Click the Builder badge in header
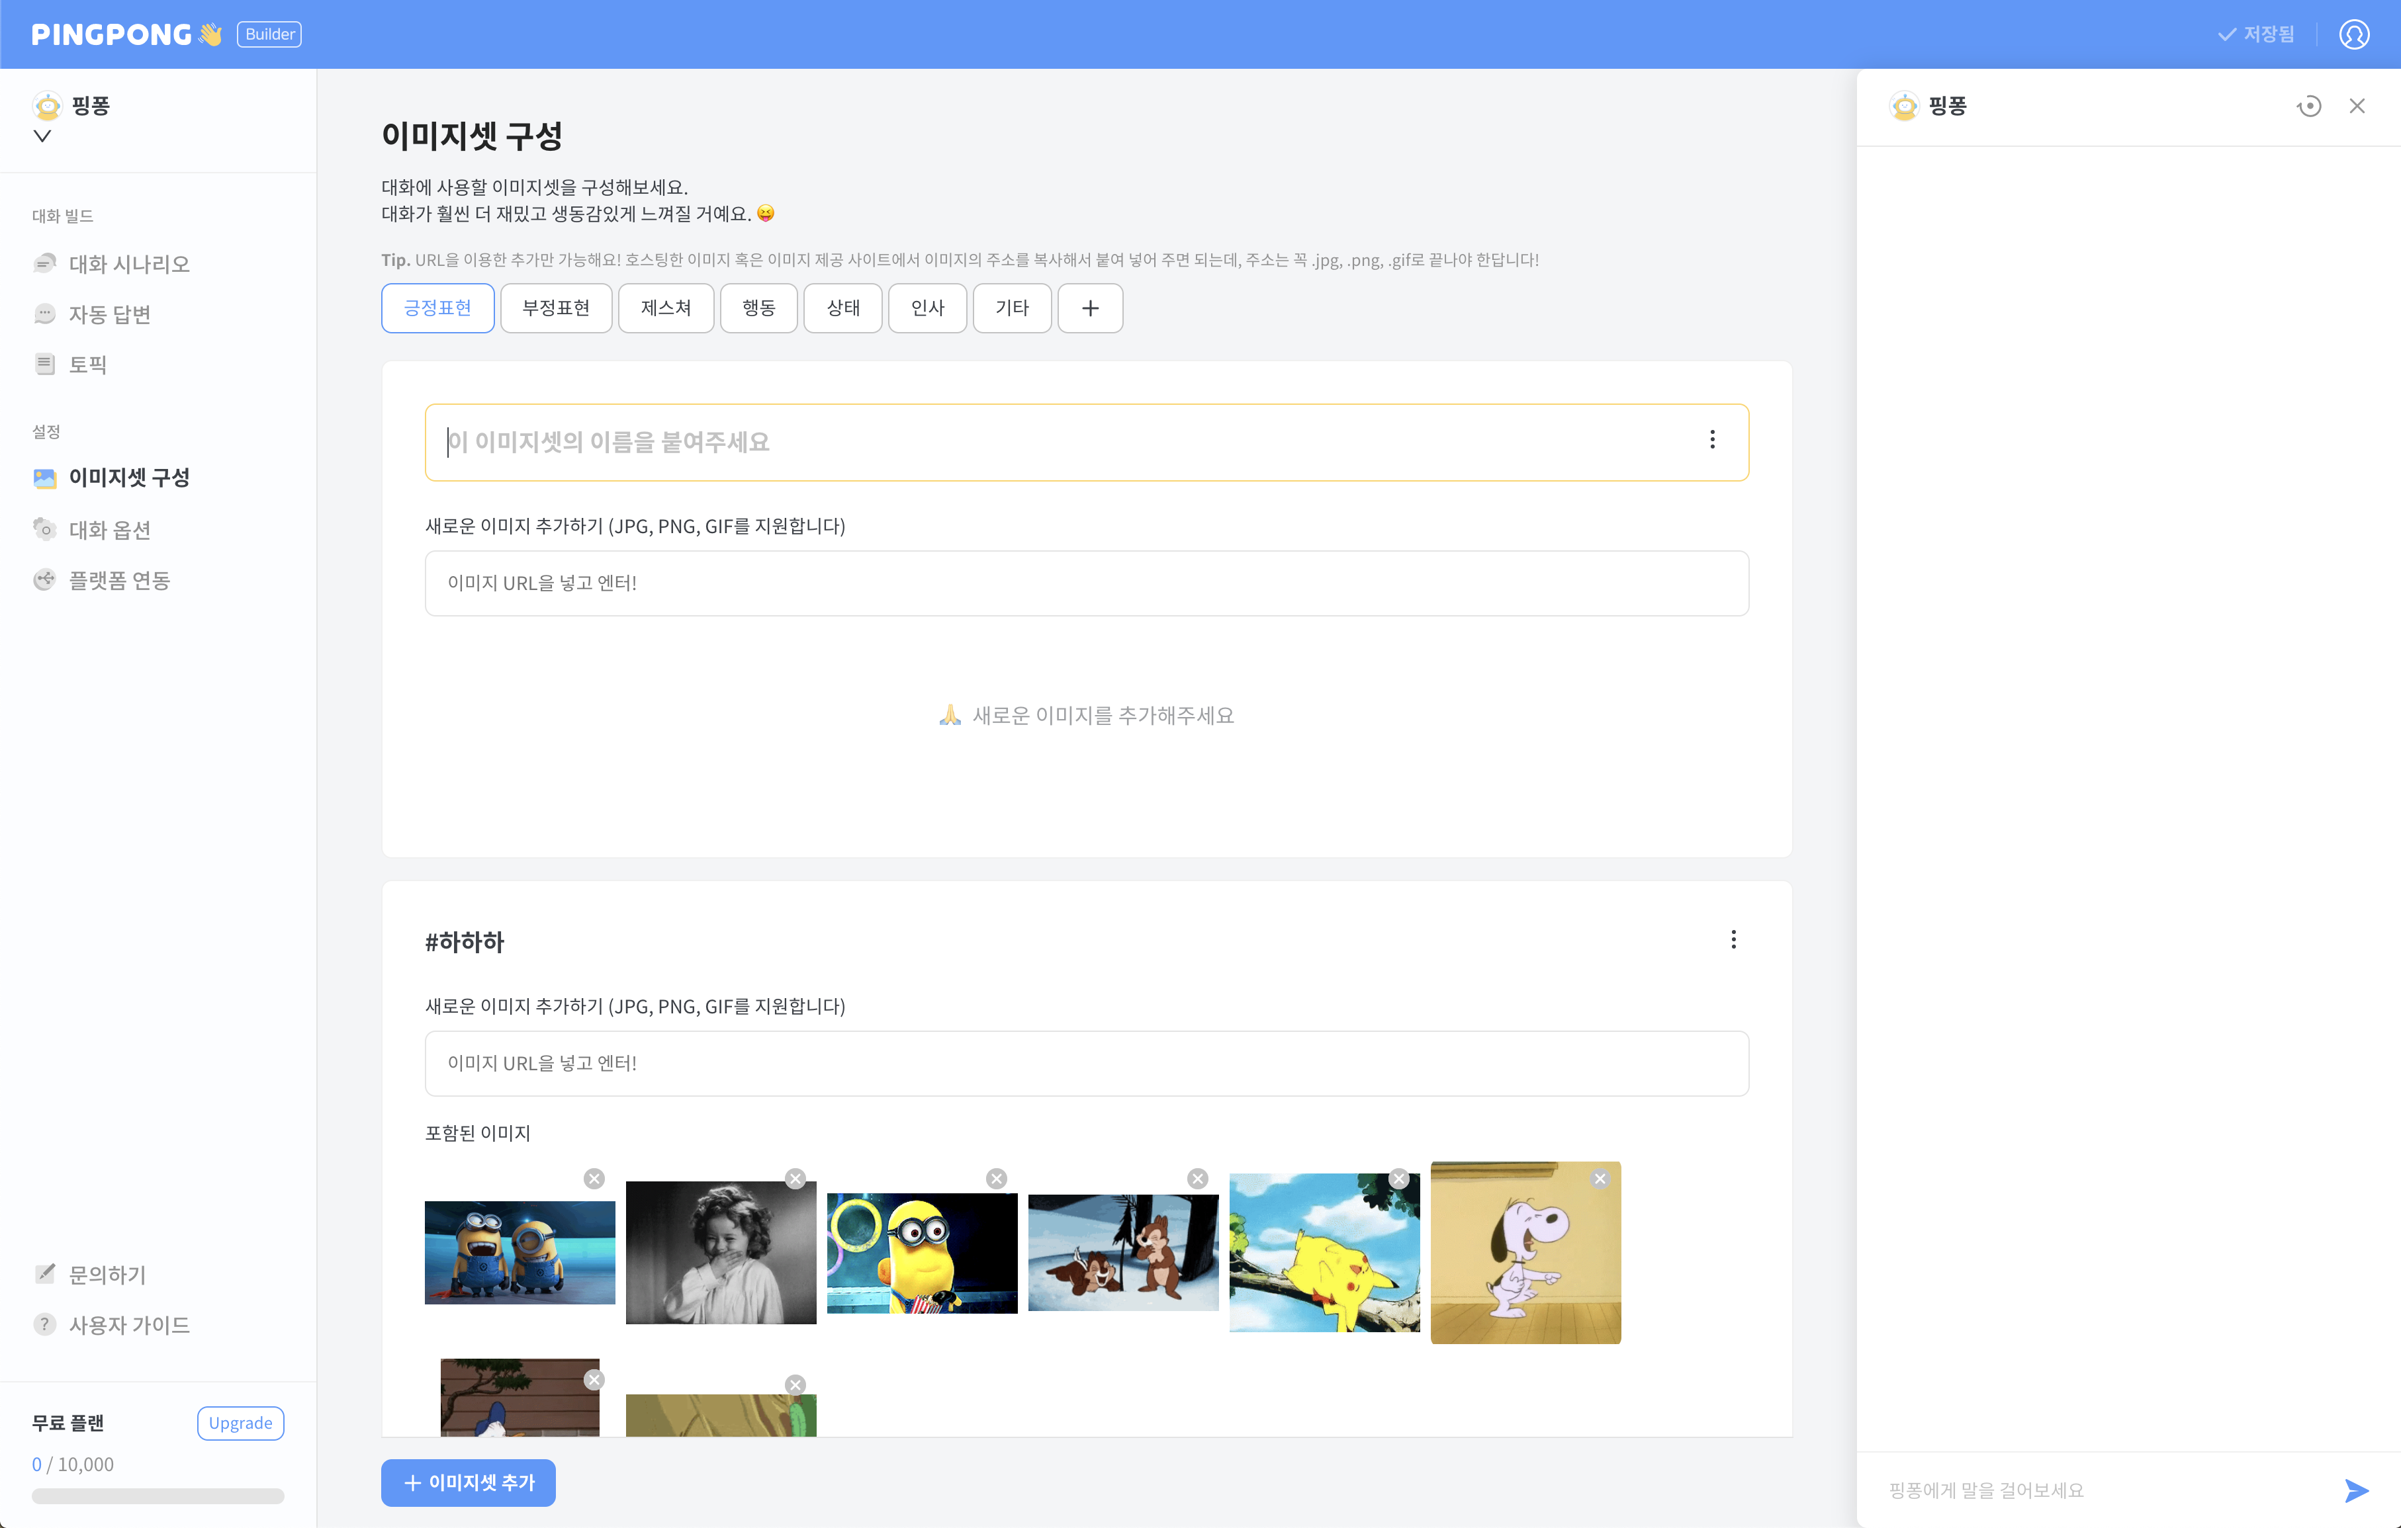The width and height of the screenshot is (2401, 1528). click(269, 34)
